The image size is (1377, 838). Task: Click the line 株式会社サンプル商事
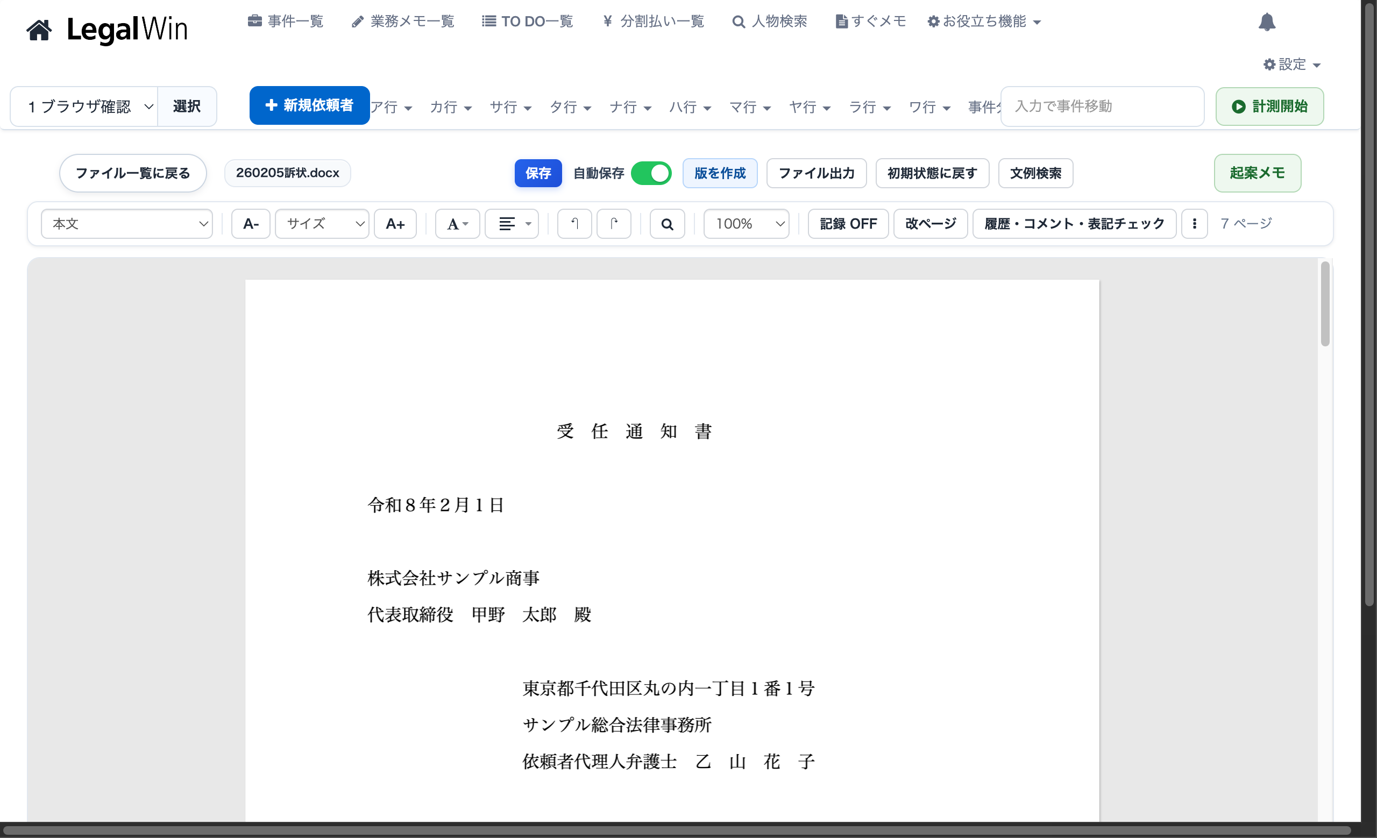453,578
